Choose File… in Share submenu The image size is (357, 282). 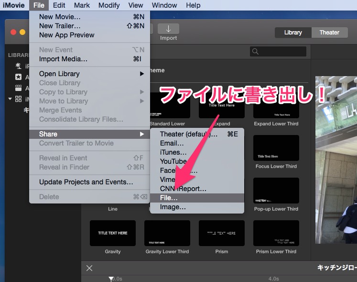click(x=197, y=198)
